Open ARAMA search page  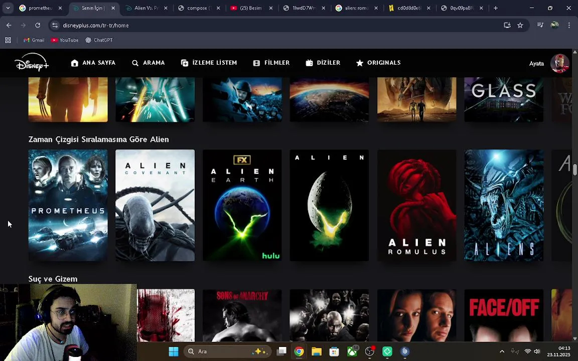pos(148,63)
